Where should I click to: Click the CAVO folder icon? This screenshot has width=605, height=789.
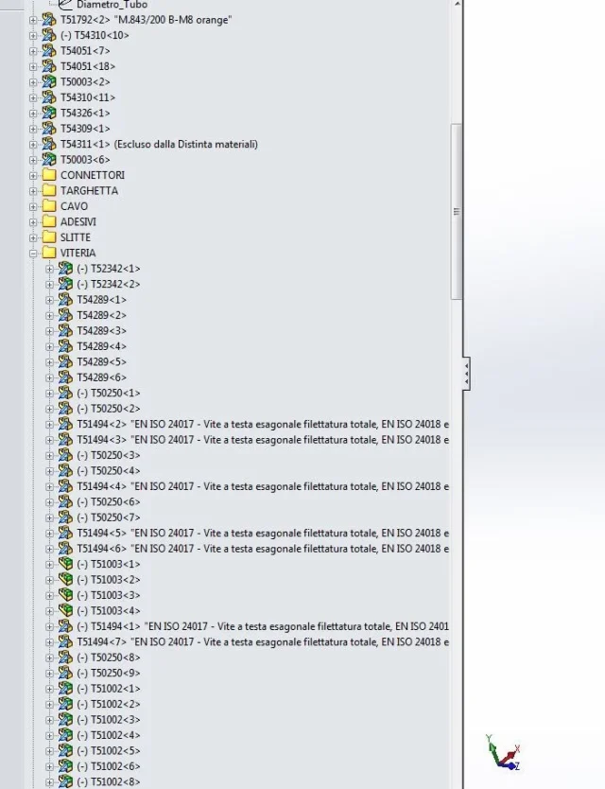49,206
